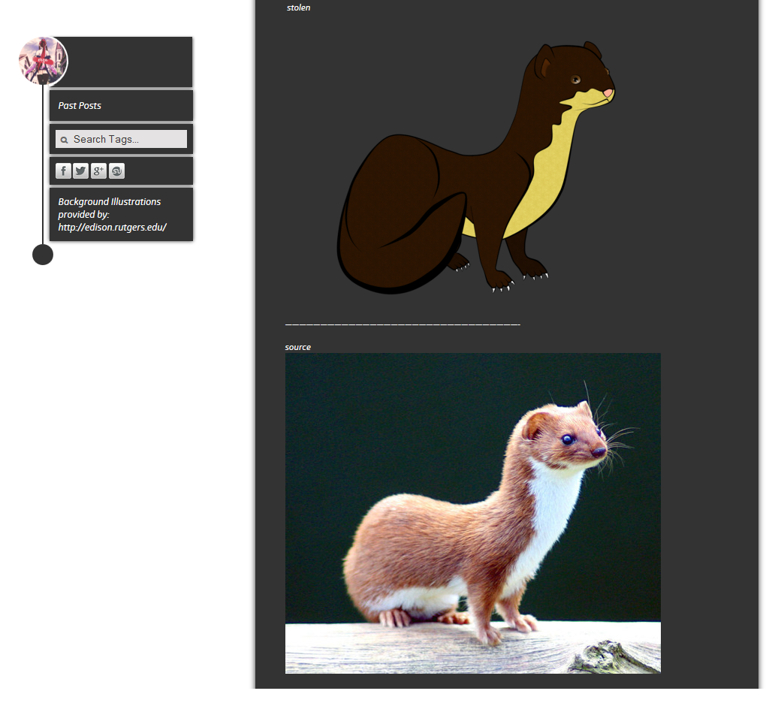Screen dimensions: 775x703
Task: Click empty space right of StumbleUpon icon
Action: pyautogui.click(x=159, y=171)
